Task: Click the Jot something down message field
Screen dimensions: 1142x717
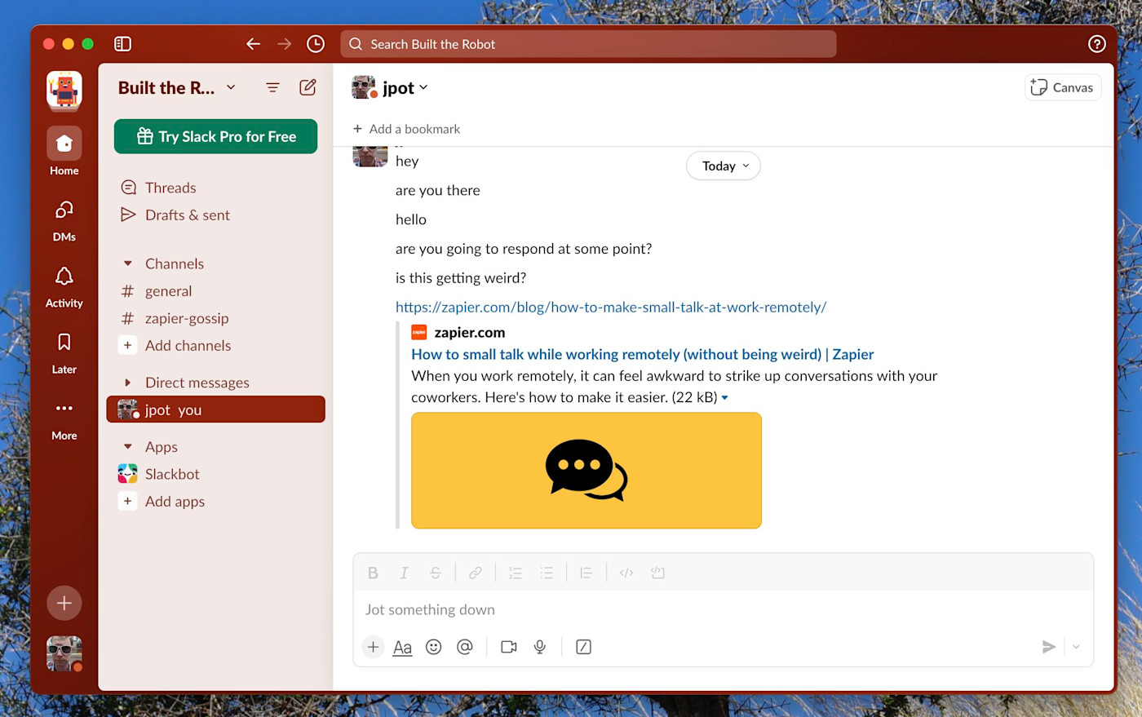Action: (724, 609)
